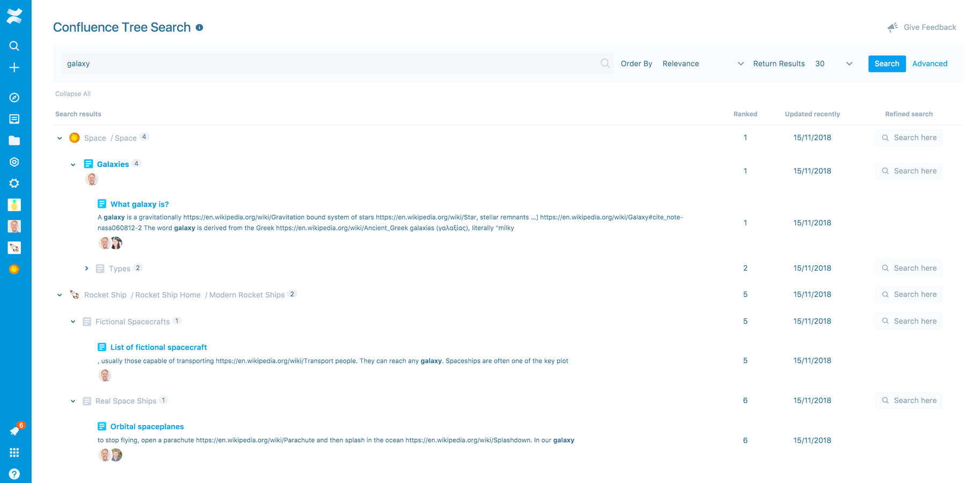Open the Order By Relevance dropdown
This screenshot has width=974, height=483.
click(703, 64)
